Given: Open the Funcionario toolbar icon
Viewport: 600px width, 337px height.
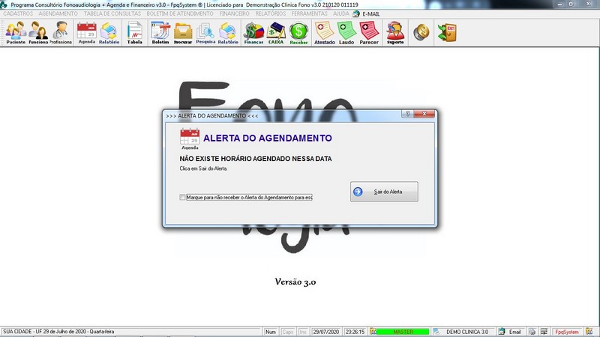Looking at the screenshot, I should [38, 33].
